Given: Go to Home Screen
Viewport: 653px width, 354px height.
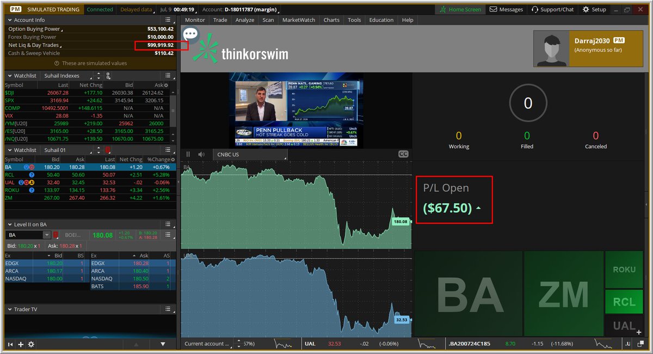Looking at the screenshot, I should tap(460, 9).
